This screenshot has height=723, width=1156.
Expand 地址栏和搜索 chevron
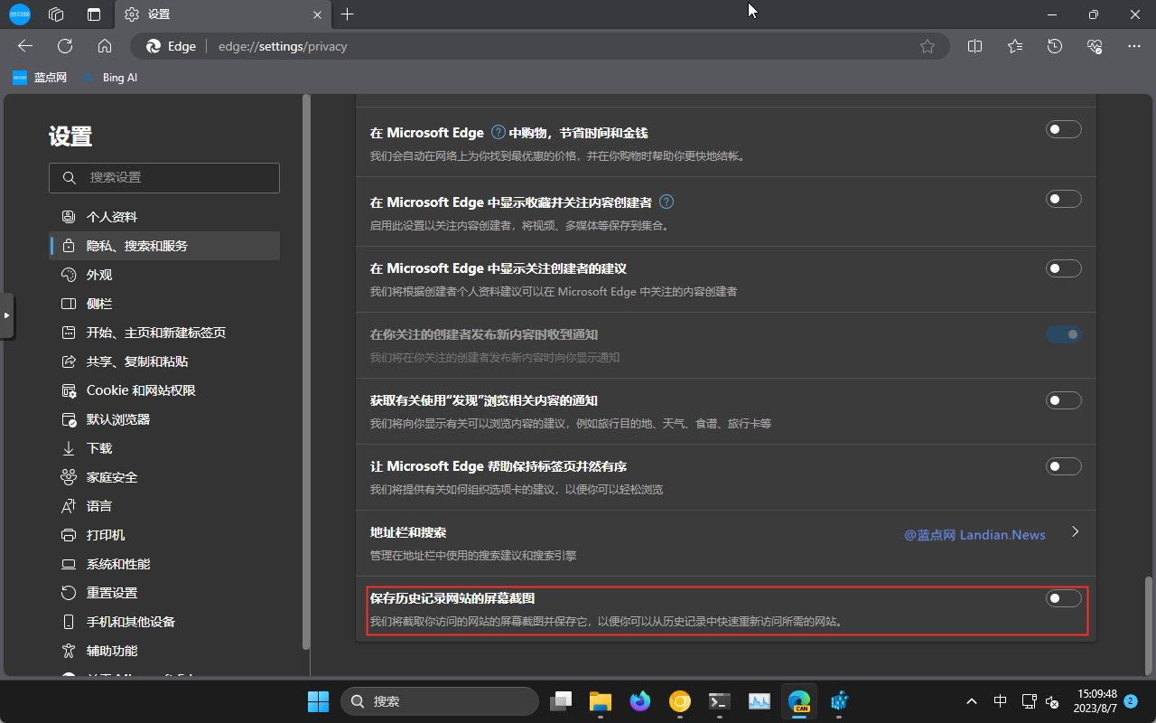click(1075, 531)
